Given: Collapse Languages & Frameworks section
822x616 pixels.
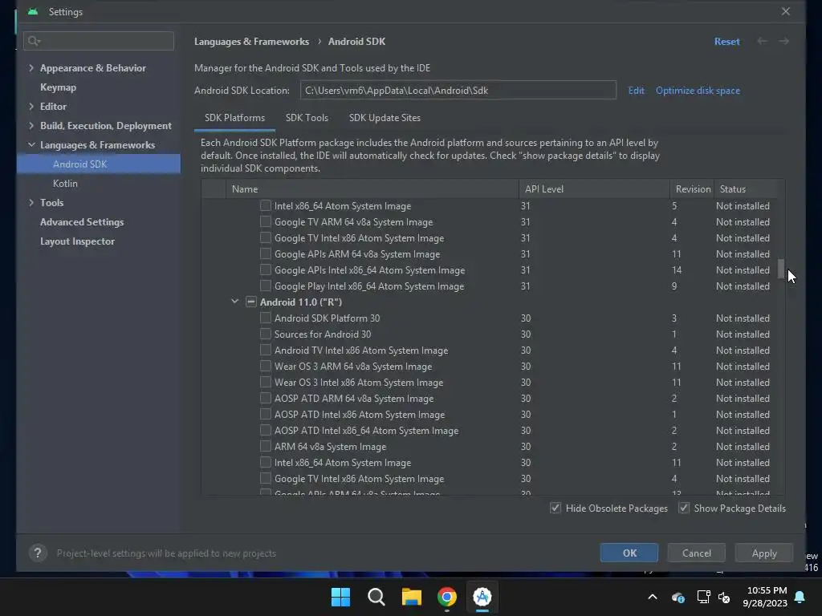Looking at the screenshot, I should (31, 144).
